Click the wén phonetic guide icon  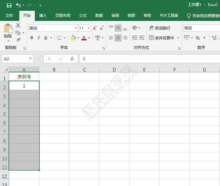click(97, 38)
